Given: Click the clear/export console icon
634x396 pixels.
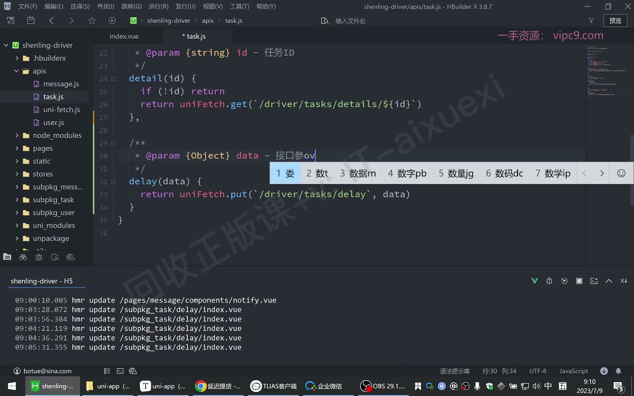Looking at the screenshot, I should [594, 281].
